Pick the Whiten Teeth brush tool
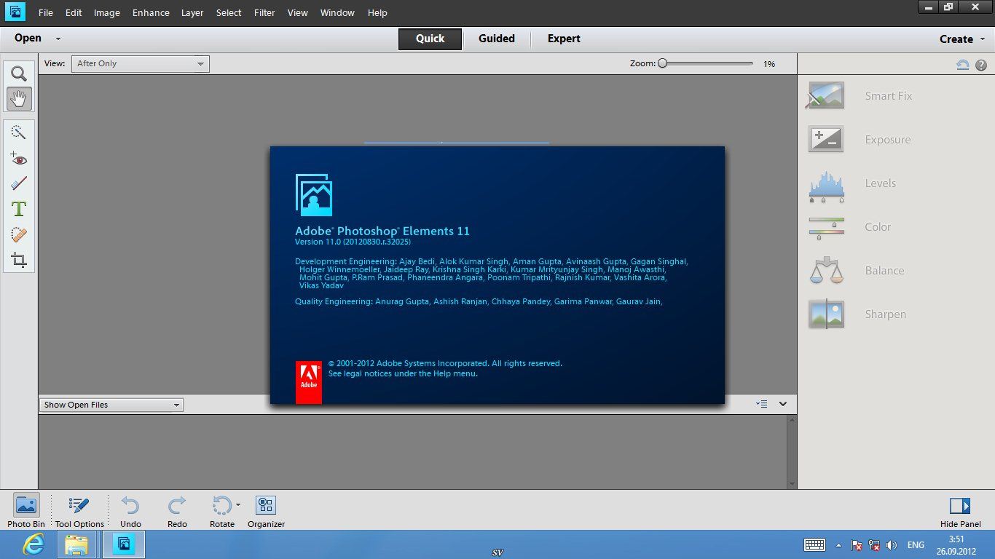 (19, 183)
